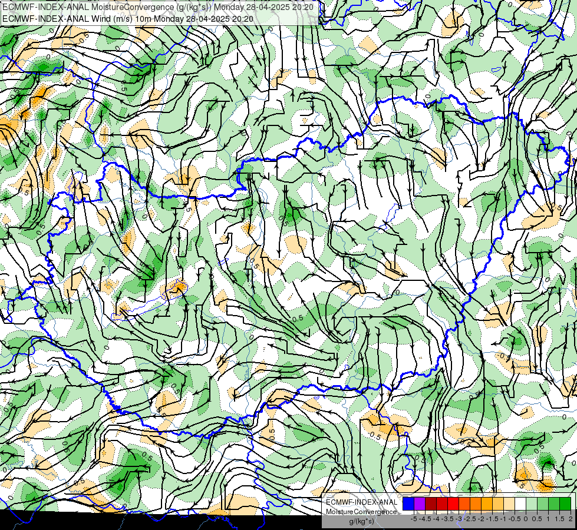Image resolution: width=577 pixels, height=530 pixels.
Task: Click the legend scale value '-1.5'
Action: point(492,519)
